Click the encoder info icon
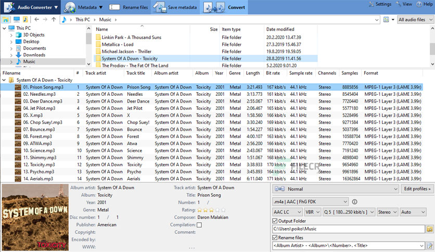The width and height of the screenshot is (435, 252). (354, 202)
